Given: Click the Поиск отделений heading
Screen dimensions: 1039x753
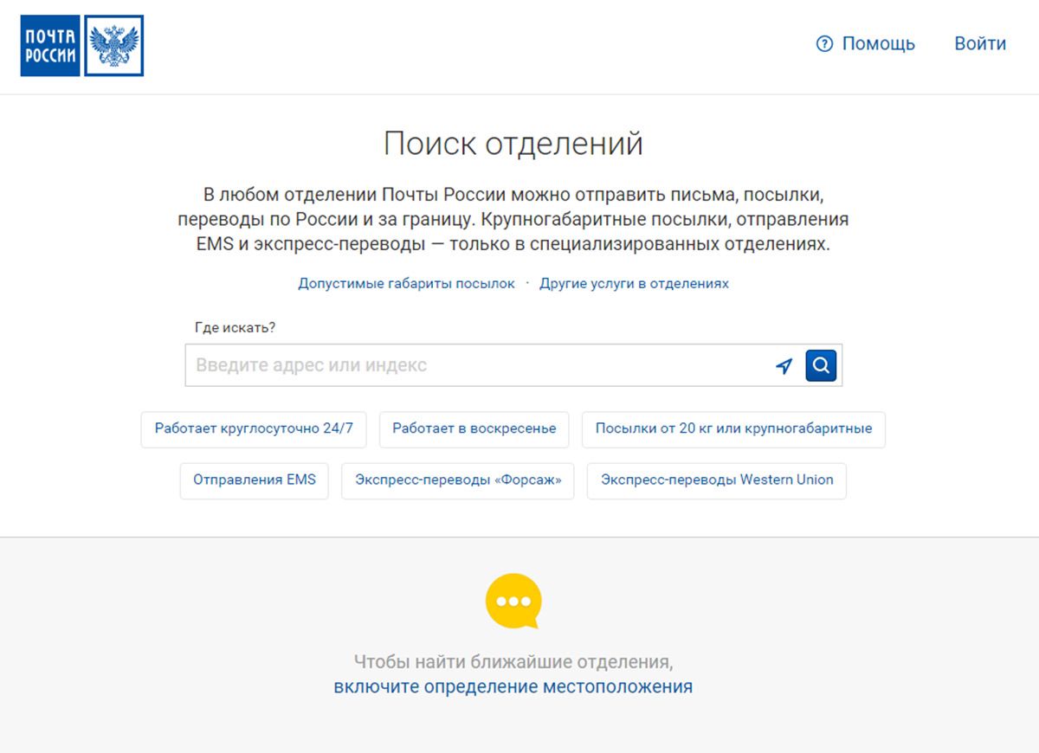Looking at the screenshot, I should click(513, 143).
